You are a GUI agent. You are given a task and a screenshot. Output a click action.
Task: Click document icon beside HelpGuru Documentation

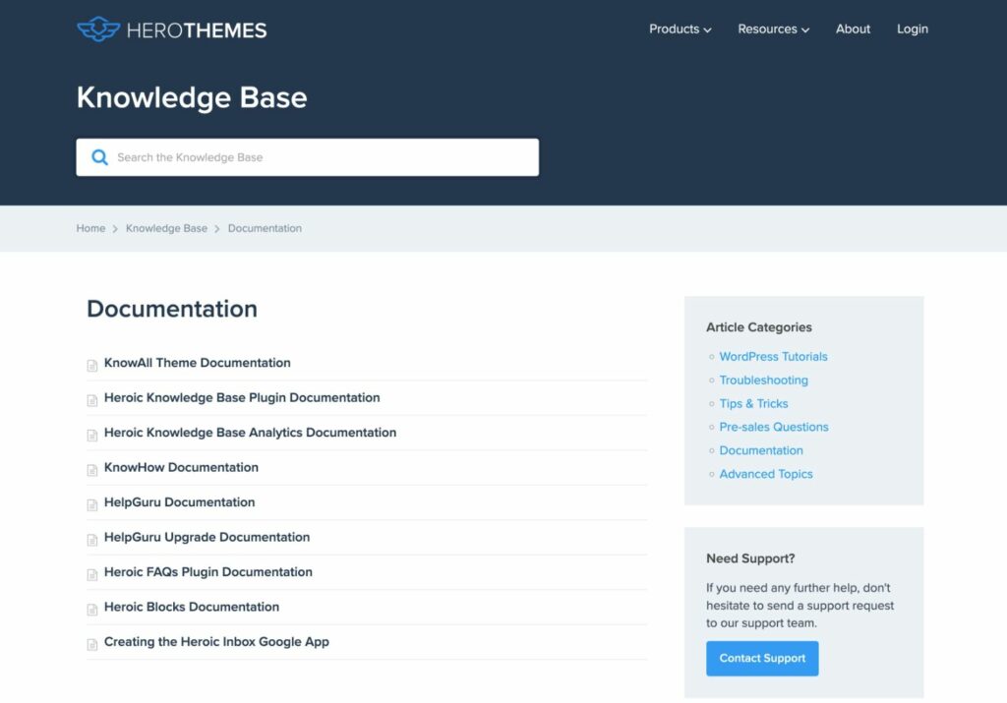(91, 504)
